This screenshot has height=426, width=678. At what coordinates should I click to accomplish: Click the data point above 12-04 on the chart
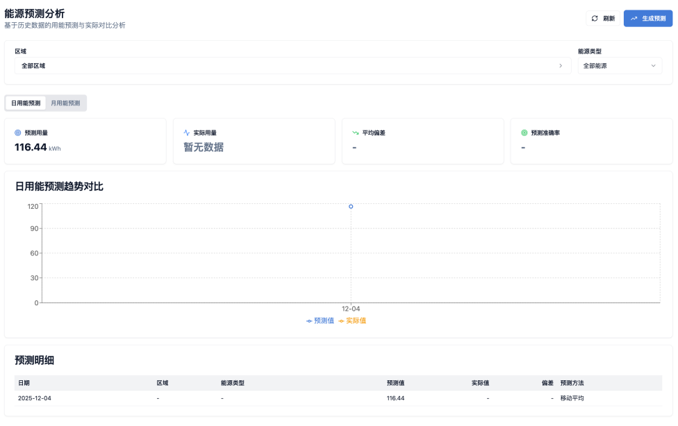coord(352,206)
